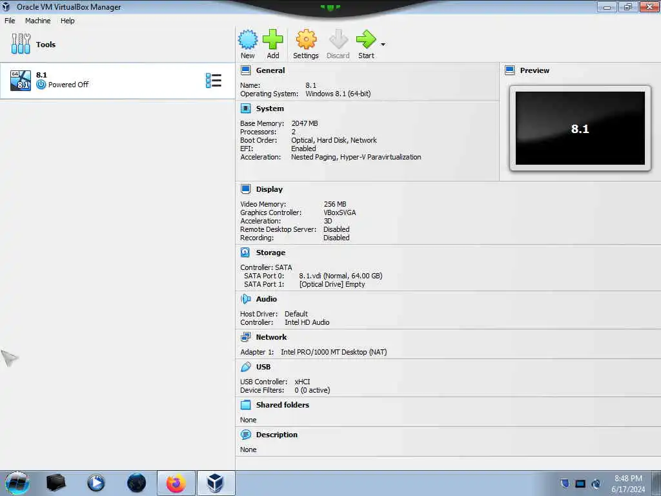Screen dimensions: 661x496
Task: Click the Network adapter icon
Action: 245,337
